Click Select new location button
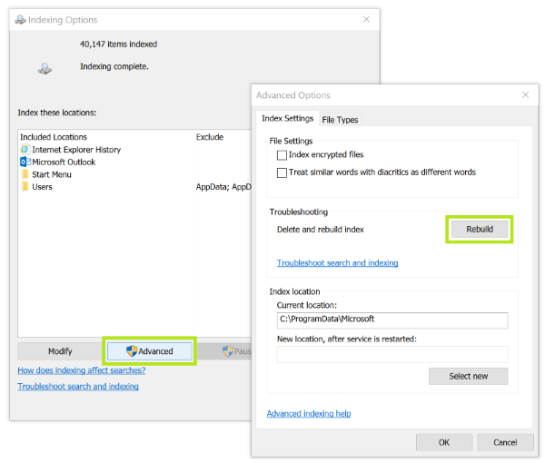This screenshot has width=545, height=463. click(x=468, y=376)
